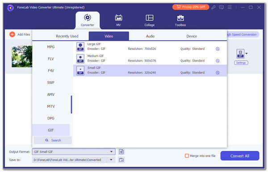Image resolution: width=268 pixels, height=172 pixels.
Task: Open the hamburger menu icon
Action: [230, 7]
